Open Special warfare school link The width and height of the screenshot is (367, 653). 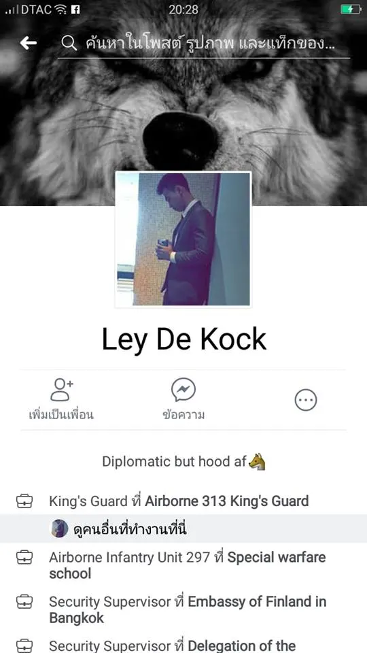tap(188, 565)
